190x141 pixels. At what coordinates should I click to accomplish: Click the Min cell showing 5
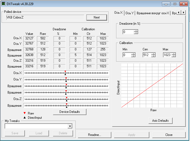(75, 55)
